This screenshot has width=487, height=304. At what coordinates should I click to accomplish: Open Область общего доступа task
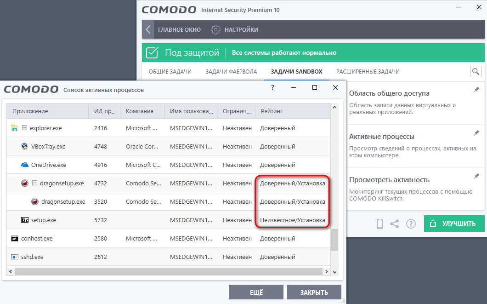click(x=389, y=93)
